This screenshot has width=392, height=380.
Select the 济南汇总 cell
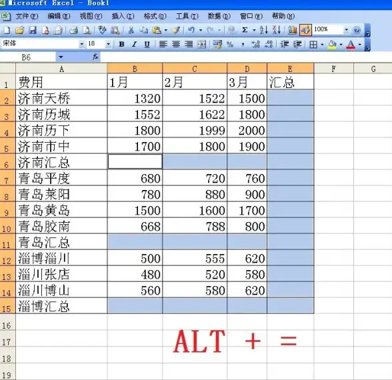click(x=61, y=162)
